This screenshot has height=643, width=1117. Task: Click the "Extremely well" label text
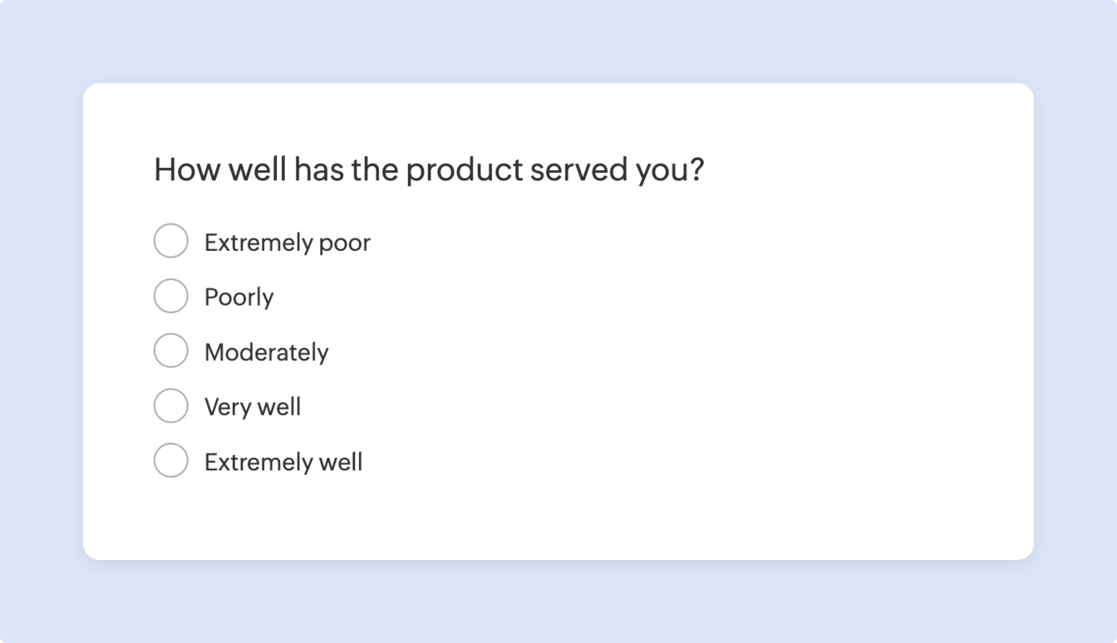point(283,462)
